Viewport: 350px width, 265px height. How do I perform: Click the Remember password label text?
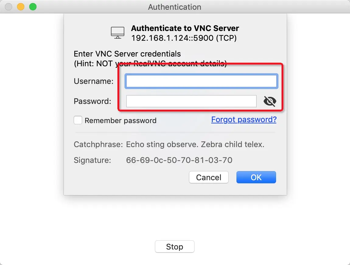(x=120, y=121)
